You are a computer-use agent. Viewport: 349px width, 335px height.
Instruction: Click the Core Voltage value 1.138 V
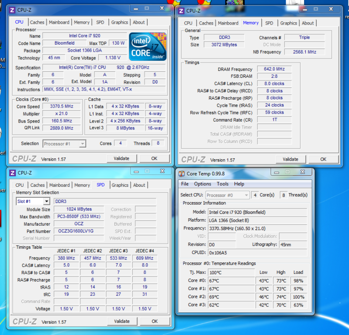(113, 58)
